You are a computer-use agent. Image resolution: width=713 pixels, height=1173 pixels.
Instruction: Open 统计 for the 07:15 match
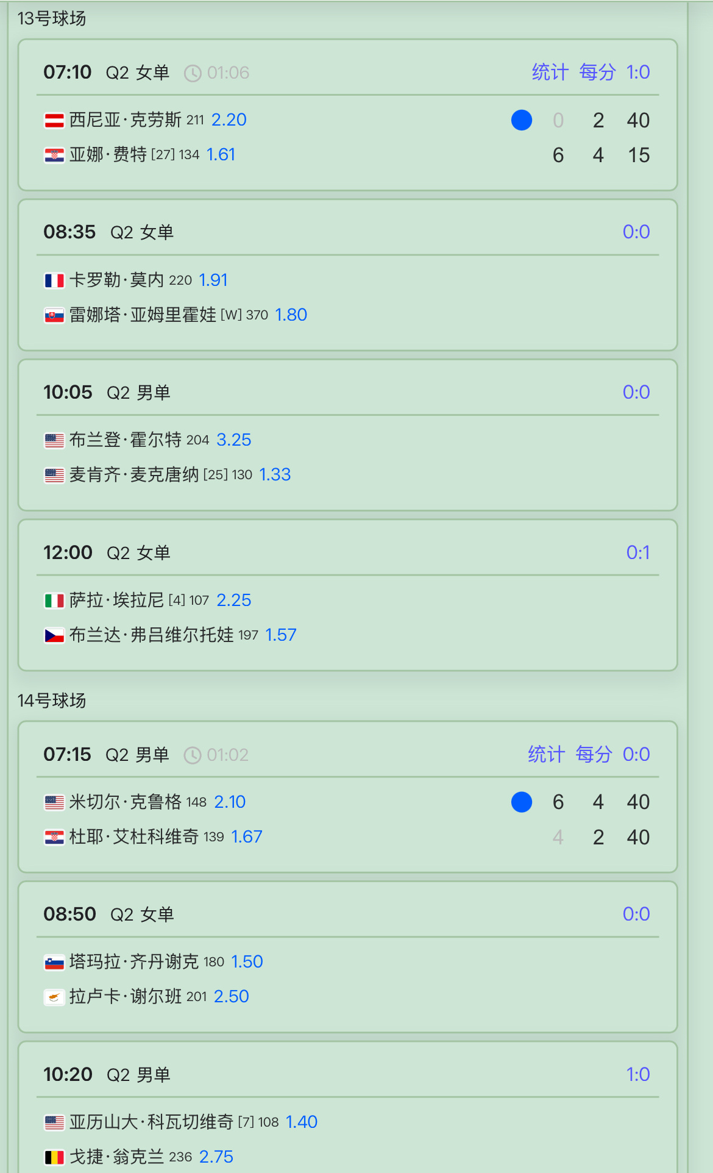547,754
